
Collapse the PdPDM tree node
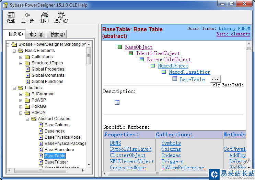point(21,113)
